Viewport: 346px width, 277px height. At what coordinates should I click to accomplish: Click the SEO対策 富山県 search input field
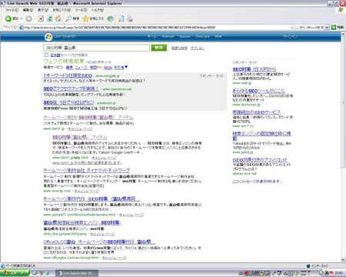[x=96, y=48]
